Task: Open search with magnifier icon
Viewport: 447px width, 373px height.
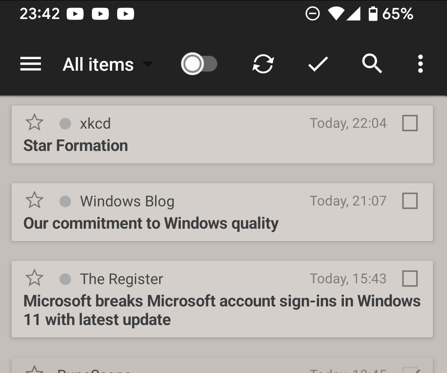Action: pos(372,64)
